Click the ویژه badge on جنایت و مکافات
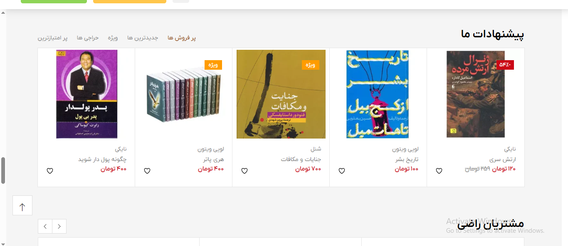 point(310,65)
